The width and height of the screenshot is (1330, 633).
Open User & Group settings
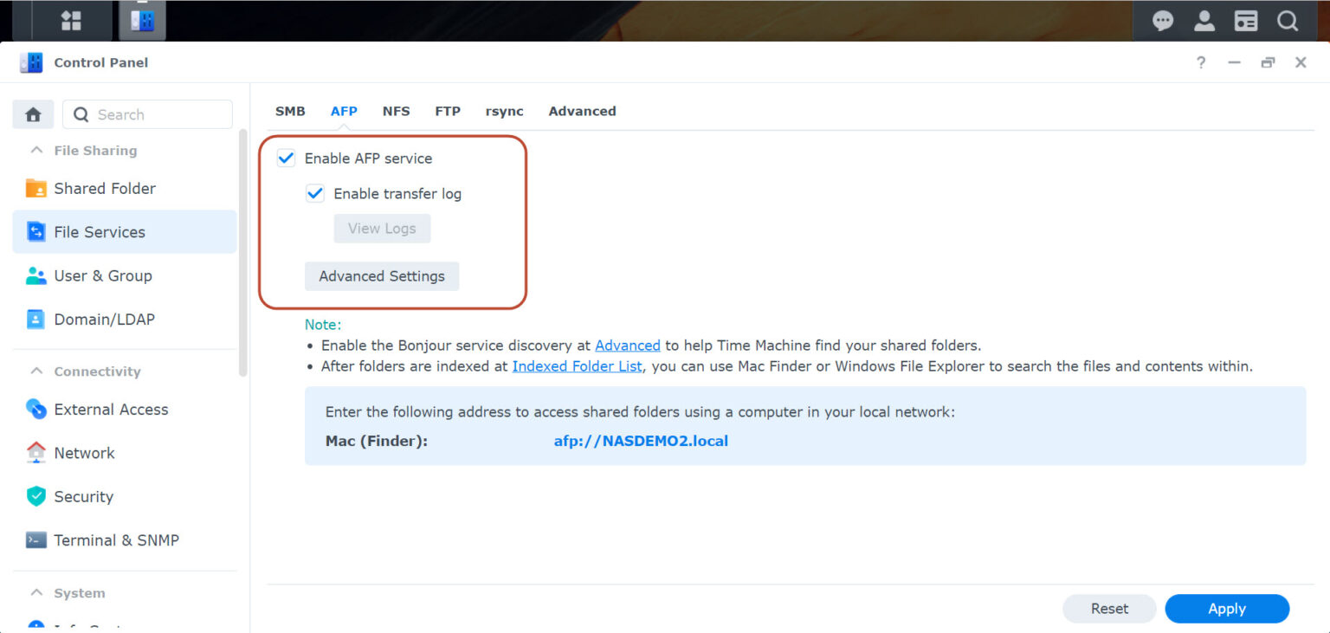coord(100,275)
